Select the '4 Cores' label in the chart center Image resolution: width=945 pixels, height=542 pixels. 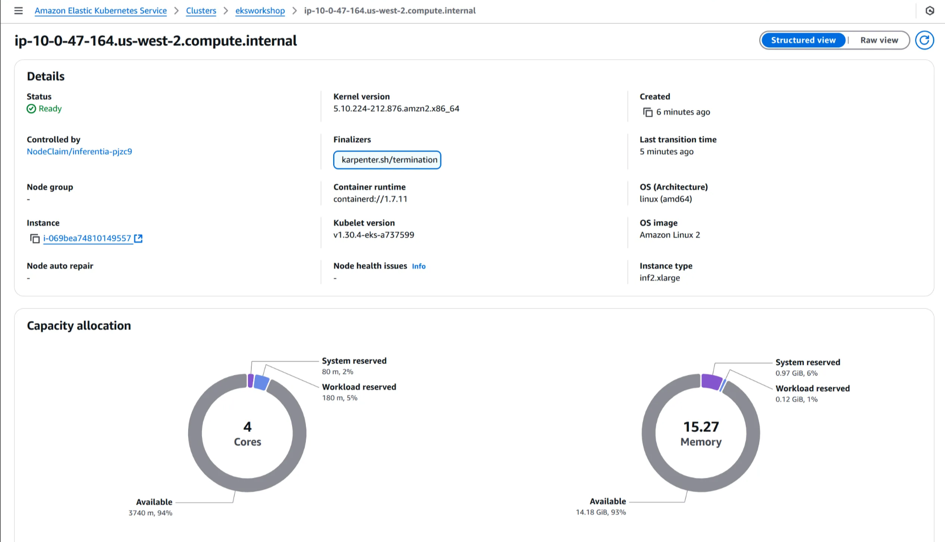click(247, 433)
